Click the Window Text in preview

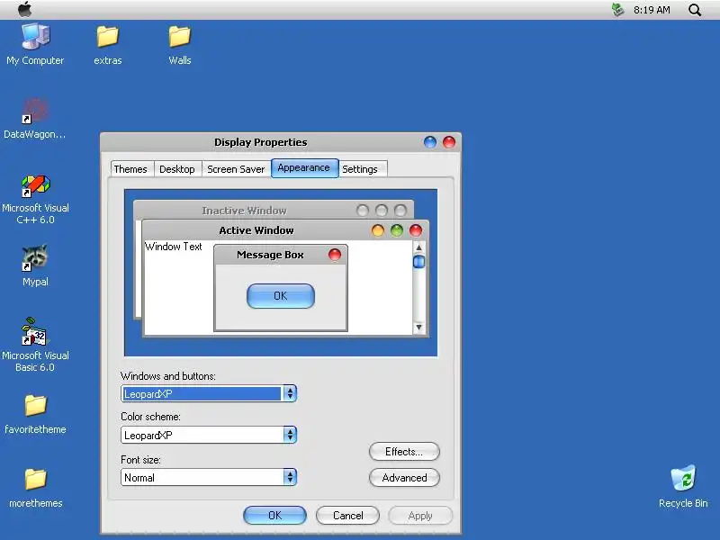[174, 247]
